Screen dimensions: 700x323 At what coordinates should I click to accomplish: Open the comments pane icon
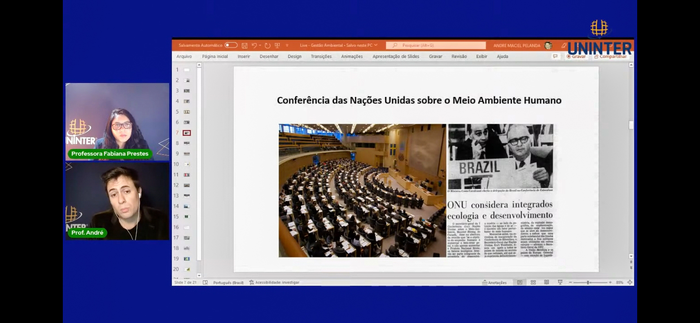click(x=555, y=57)
